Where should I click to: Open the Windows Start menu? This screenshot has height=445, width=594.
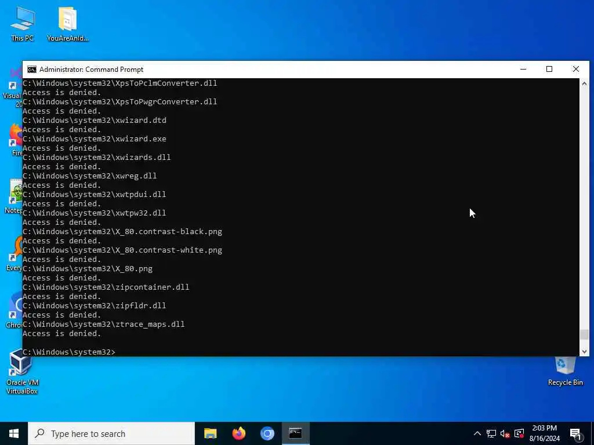click(14, 433)
